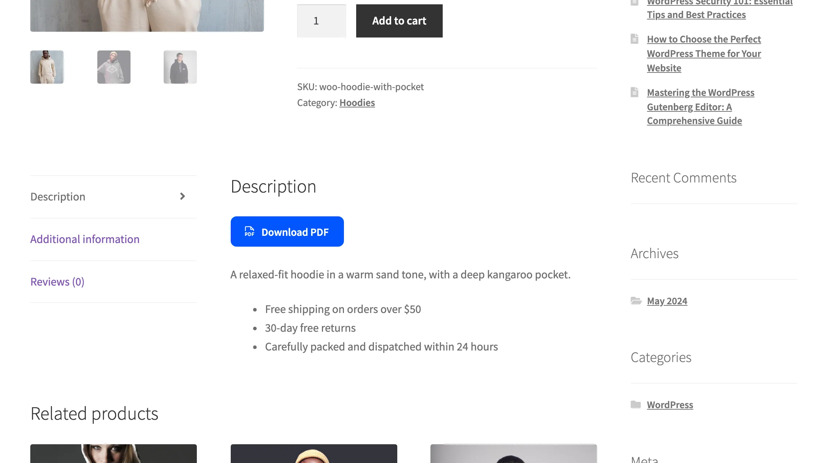Screen dimensions: 827x463
Task: Click the chevron arrow on Description tab
Action: (182, 196)
